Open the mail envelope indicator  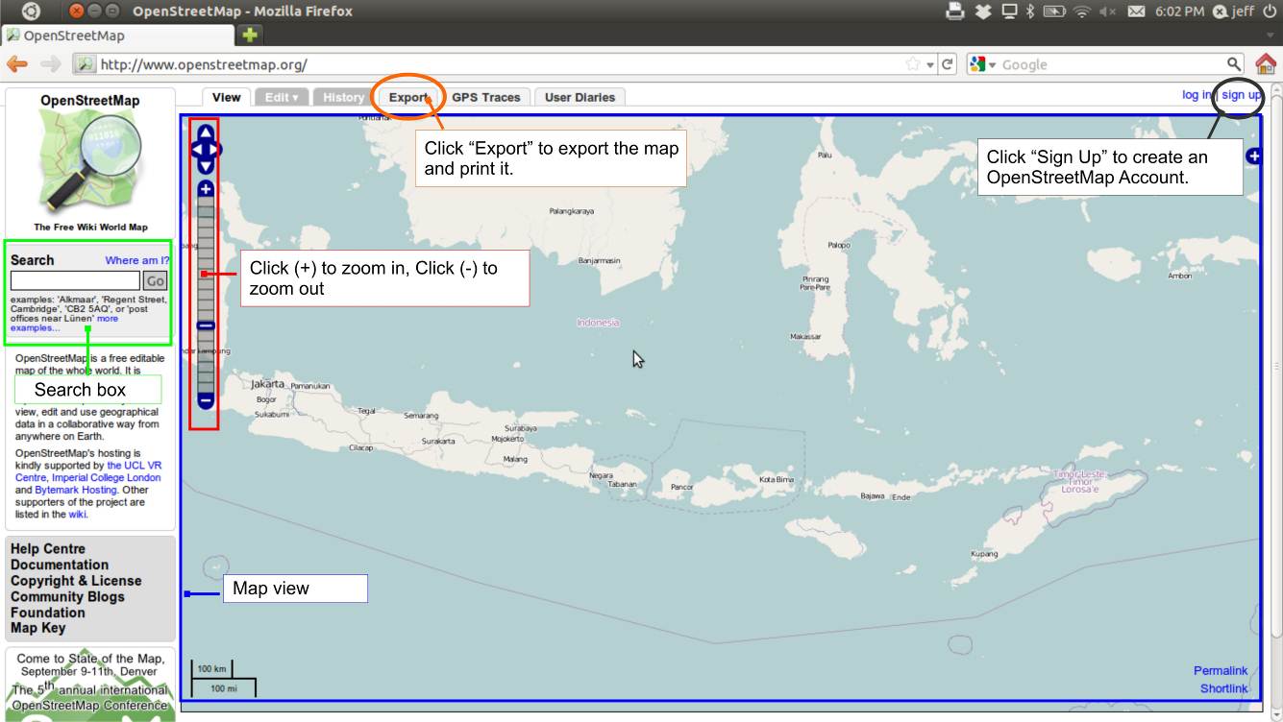[1136, 12]
